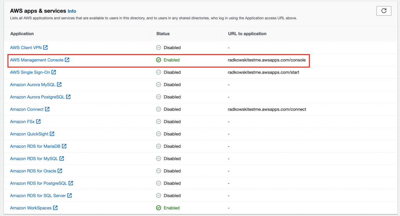This screenshot has height=216, width=400.
Task: Click external-link icon beside Amazon WorkSpaces
Action: coord(55,207)
